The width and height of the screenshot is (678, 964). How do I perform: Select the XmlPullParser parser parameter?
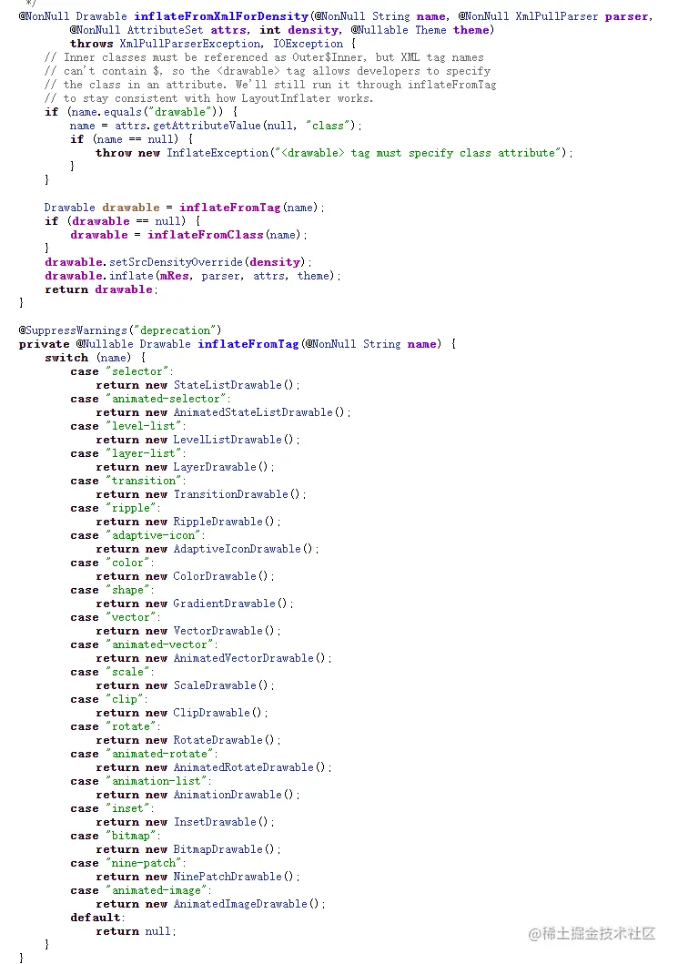tap(582, 16)
